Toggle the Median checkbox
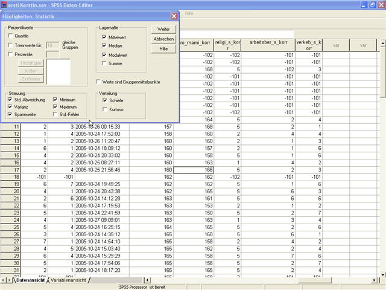This screenshot has height=290, width=386. (x=104, y=45)
